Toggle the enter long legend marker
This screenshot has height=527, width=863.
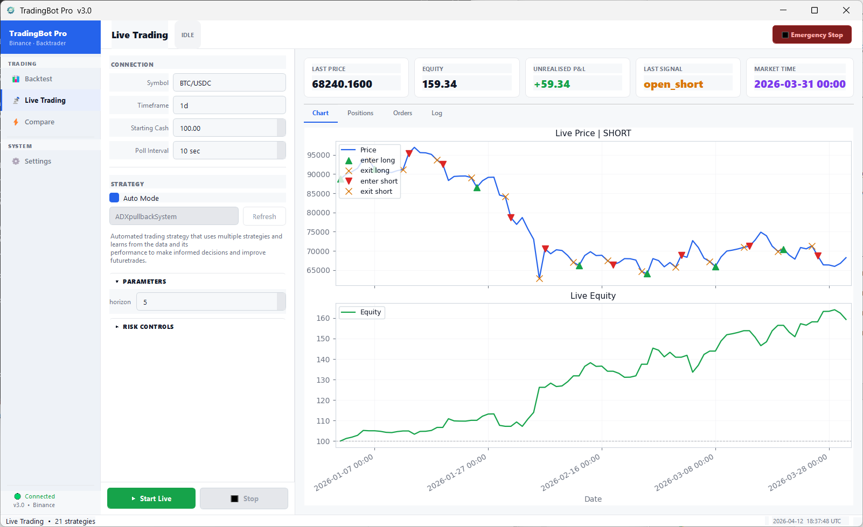tap(350, 160)
